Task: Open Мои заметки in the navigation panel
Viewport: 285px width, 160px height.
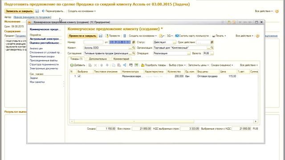Action: pos(37,82)
